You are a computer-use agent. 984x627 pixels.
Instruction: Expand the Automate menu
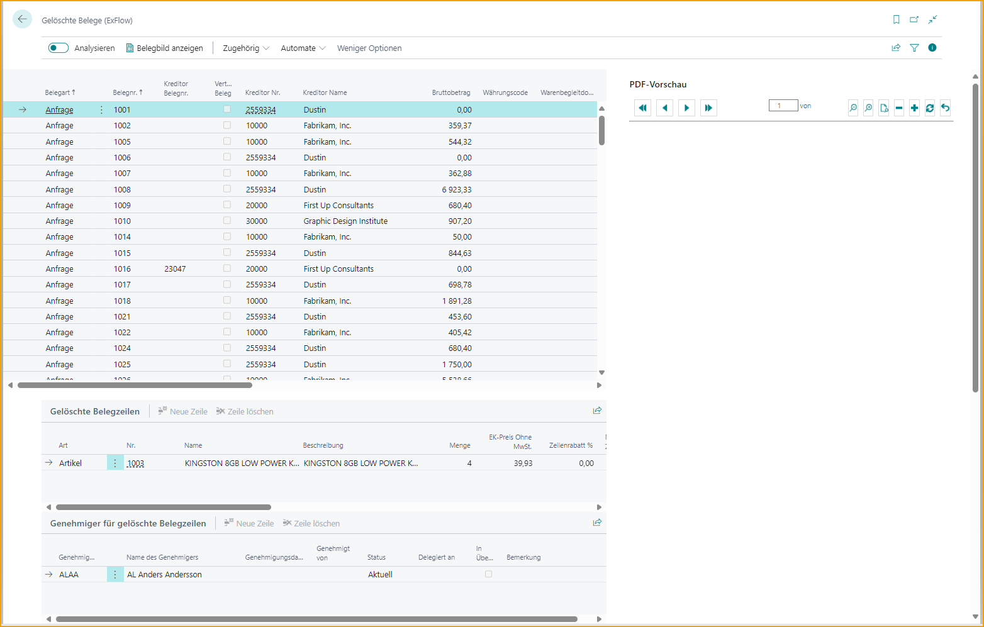pos(303,48)
